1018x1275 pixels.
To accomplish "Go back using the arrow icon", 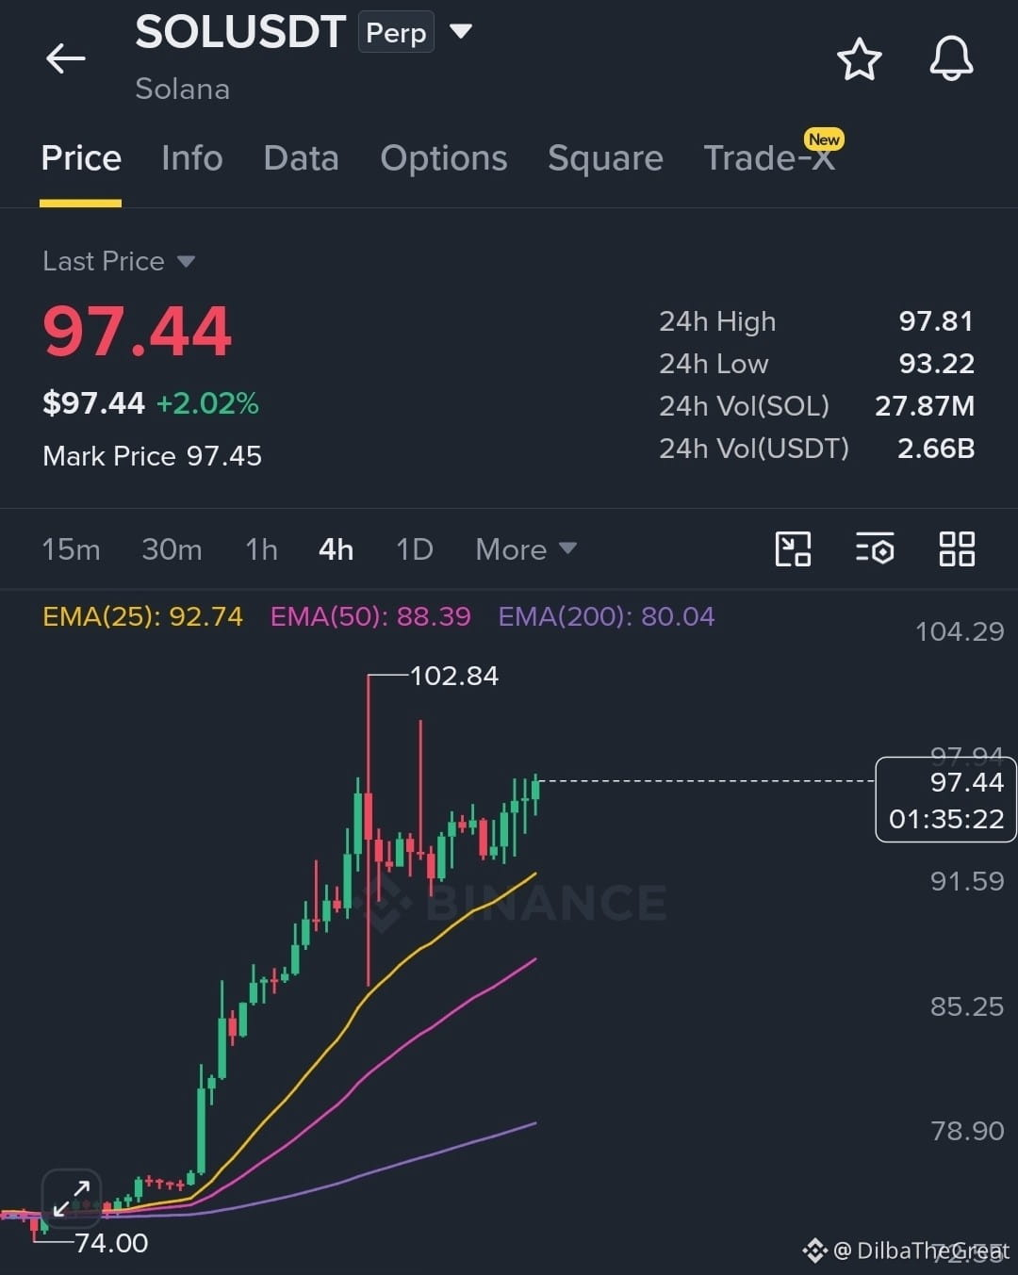I will [66, 58].
